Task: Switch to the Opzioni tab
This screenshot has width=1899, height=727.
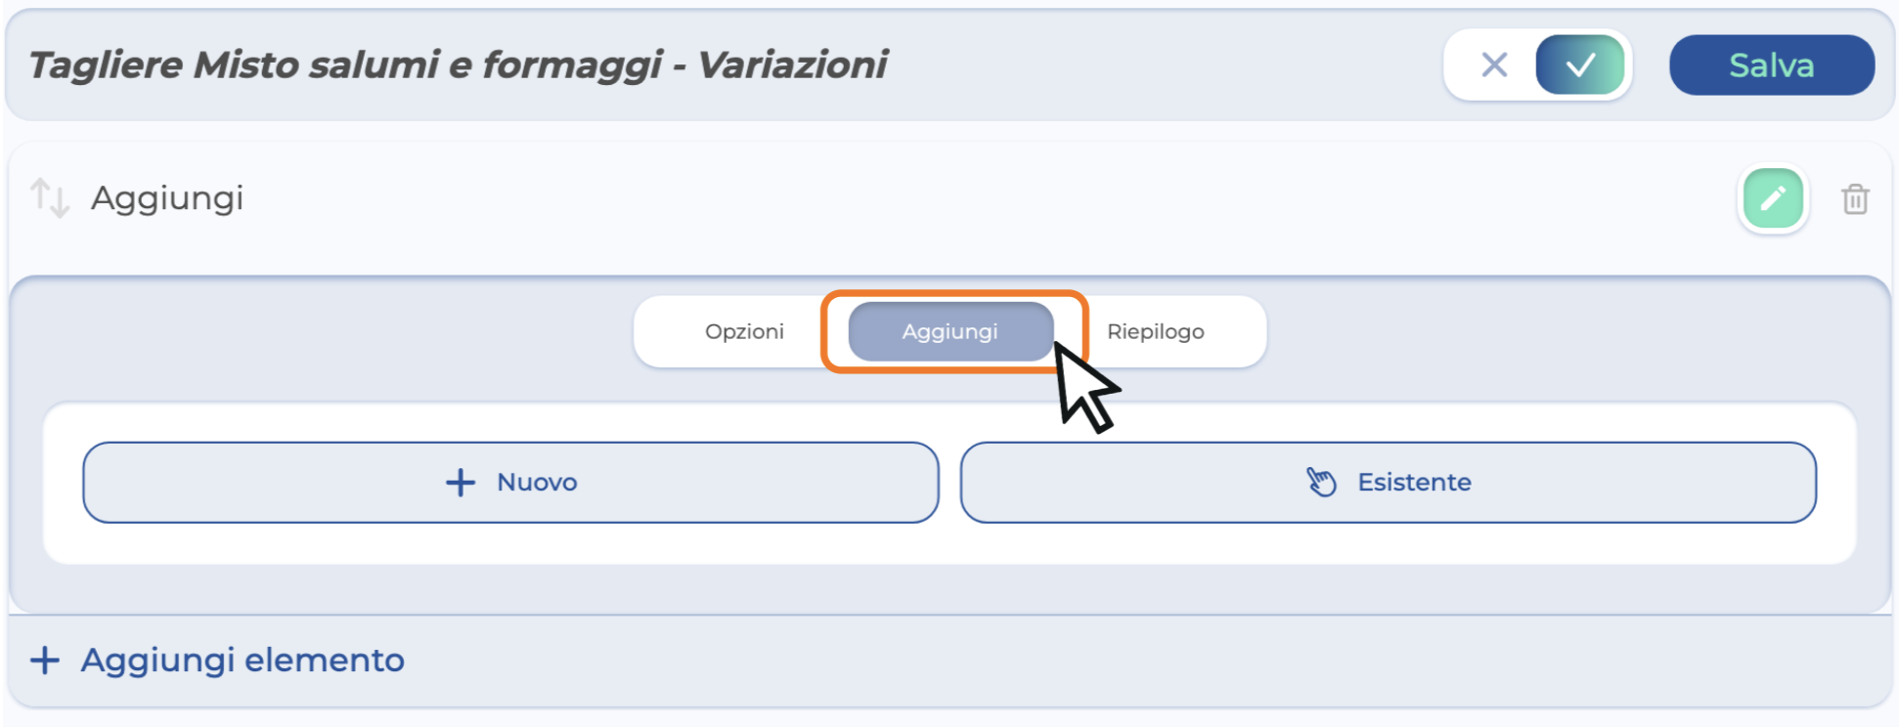Action: (x=744, y=332)
